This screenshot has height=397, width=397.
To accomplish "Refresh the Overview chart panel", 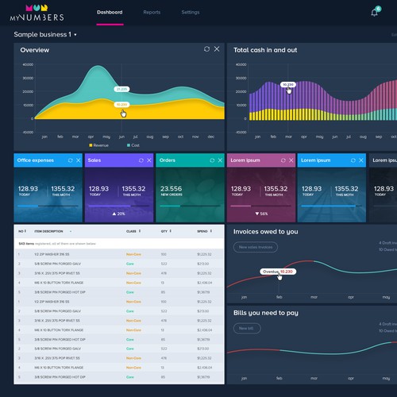I will point(206,49).
